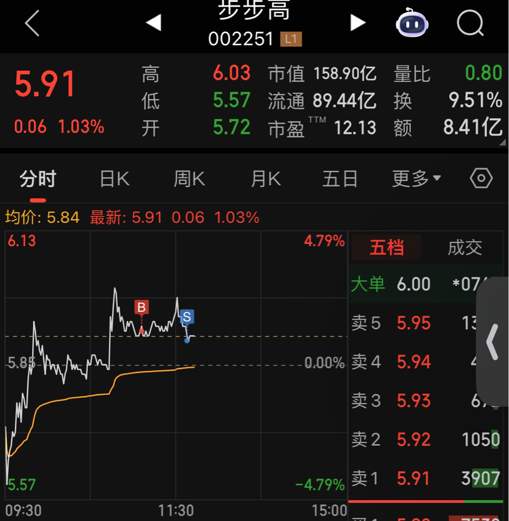Tap turnover rate 9.51%
The image size is (509, 521).
click(475, 100)
